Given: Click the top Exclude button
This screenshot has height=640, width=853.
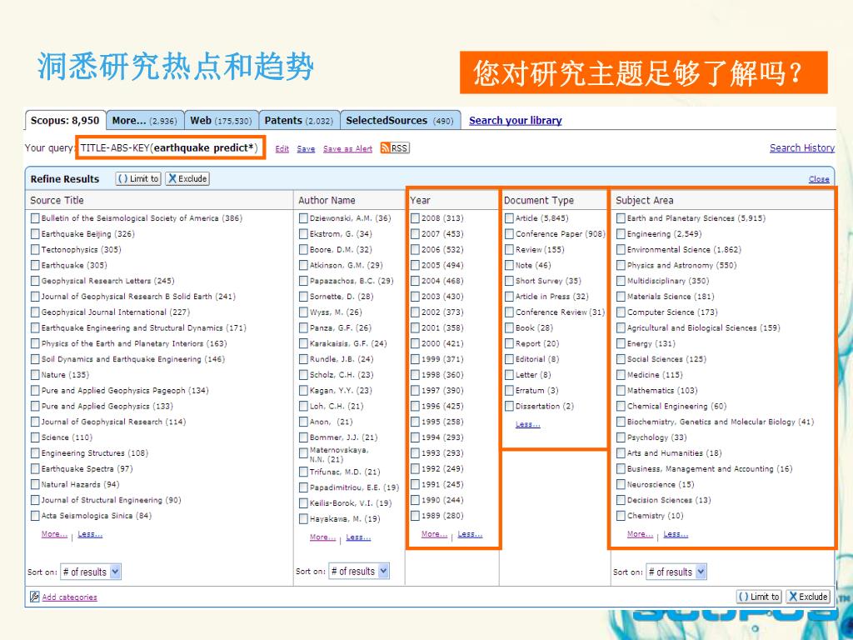Looking at the screenshot, I should tap(187, 178).
